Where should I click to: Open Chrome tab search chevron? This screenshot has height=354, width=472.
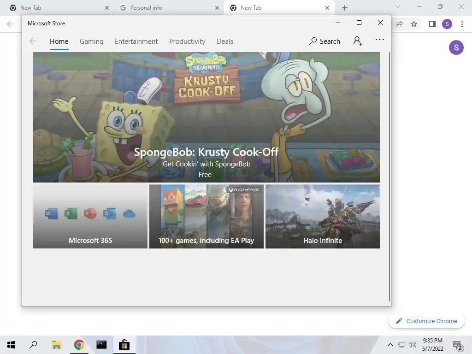coord(398,6)
